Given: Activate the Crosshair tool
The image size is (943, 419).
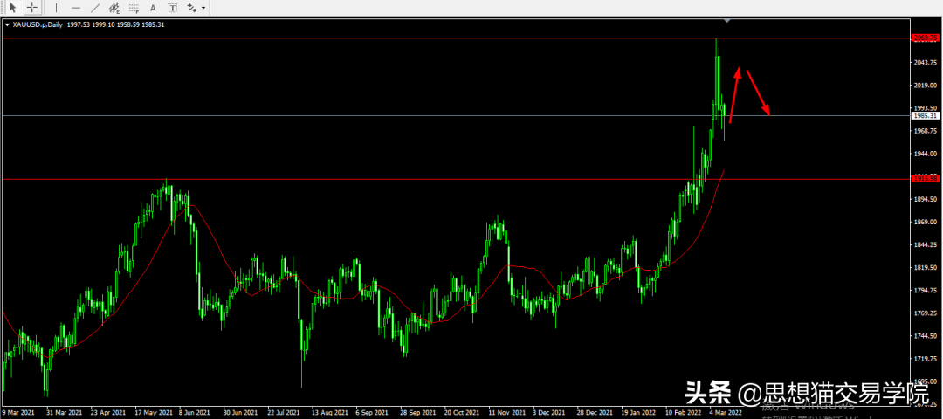Looking at the screenshot, I should (32, 8).
